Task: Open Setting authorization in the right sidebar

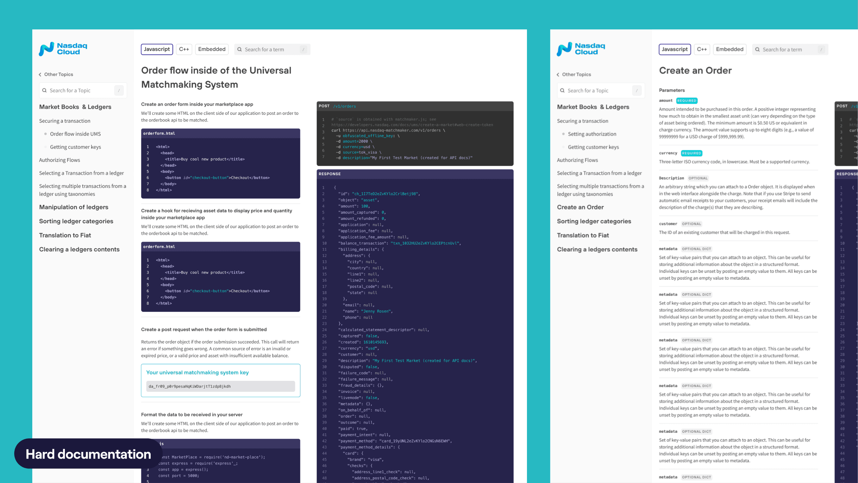Action: (x=592, y=134)
